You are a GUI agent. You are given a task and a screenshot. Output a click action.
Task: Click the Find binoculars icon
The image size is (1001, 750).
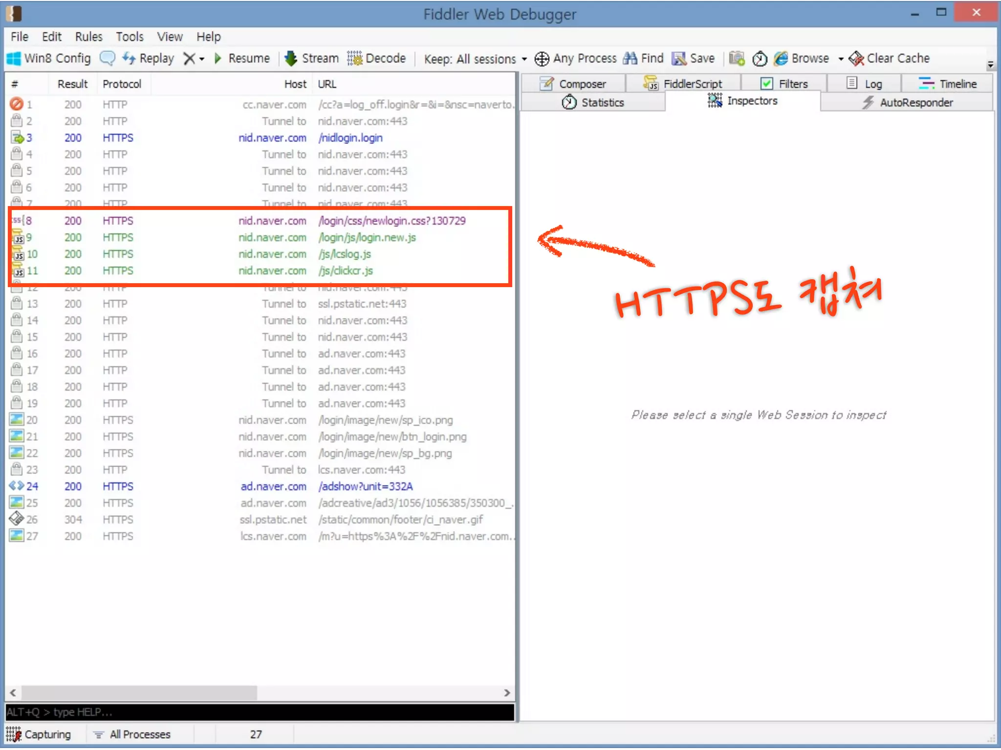pyautogui.click(x=630, y=58)
